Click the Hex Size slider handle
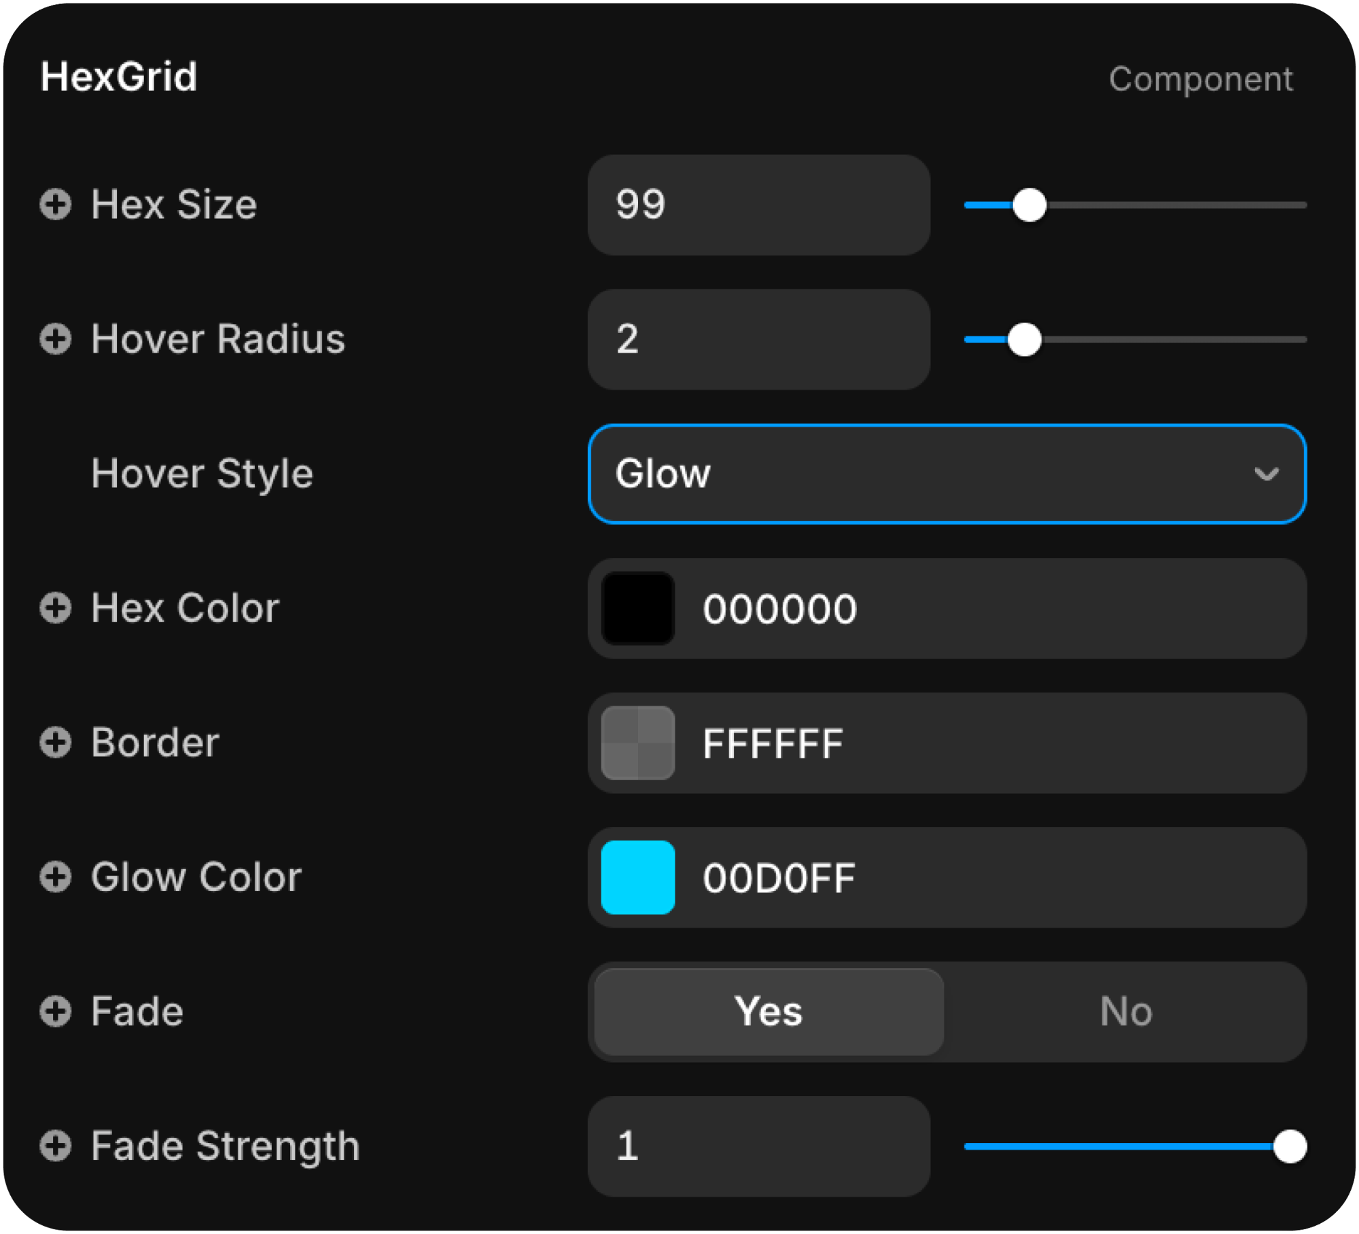This screenshot has height=1234, width=1359. coord(1029,205)
